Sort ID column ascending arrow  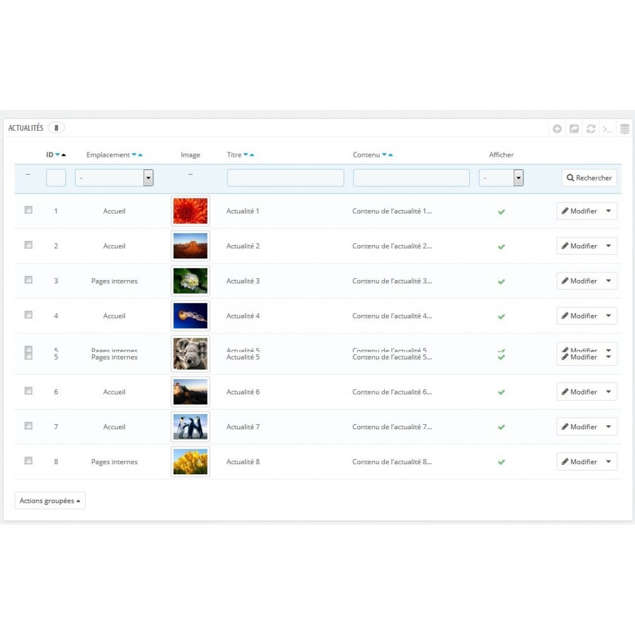(63, 155)
